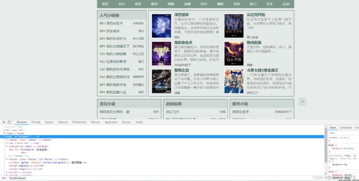Select the html lang="zh" line in DOM tree
The image size is (359, 181).
coord(14,130)
